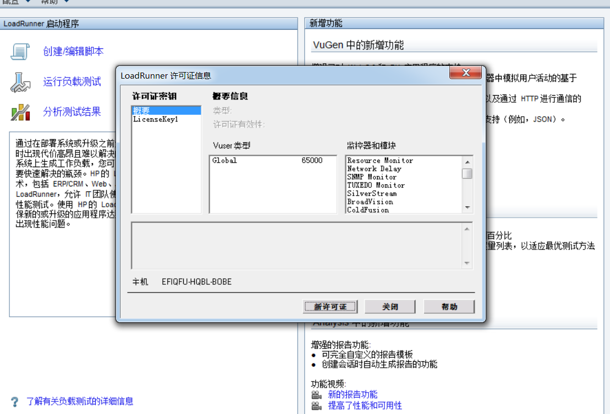Open the 提高了性能和可用性 video link
The width and height of the screenshot is (610, 414).
point(365,405)
